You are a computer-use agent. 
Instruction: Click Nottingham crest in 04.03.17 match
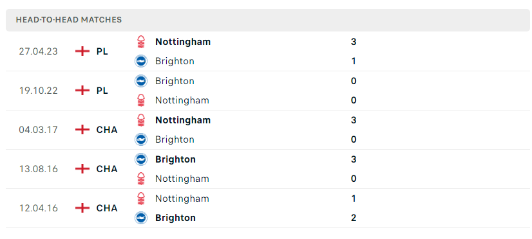pos(141,120)
